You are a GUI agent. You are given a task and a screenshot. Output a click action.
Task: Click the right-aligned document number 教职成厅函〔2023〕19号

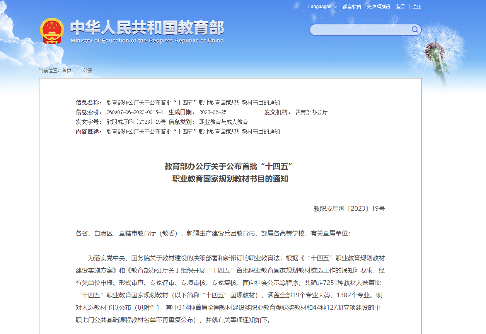point(349,209)
